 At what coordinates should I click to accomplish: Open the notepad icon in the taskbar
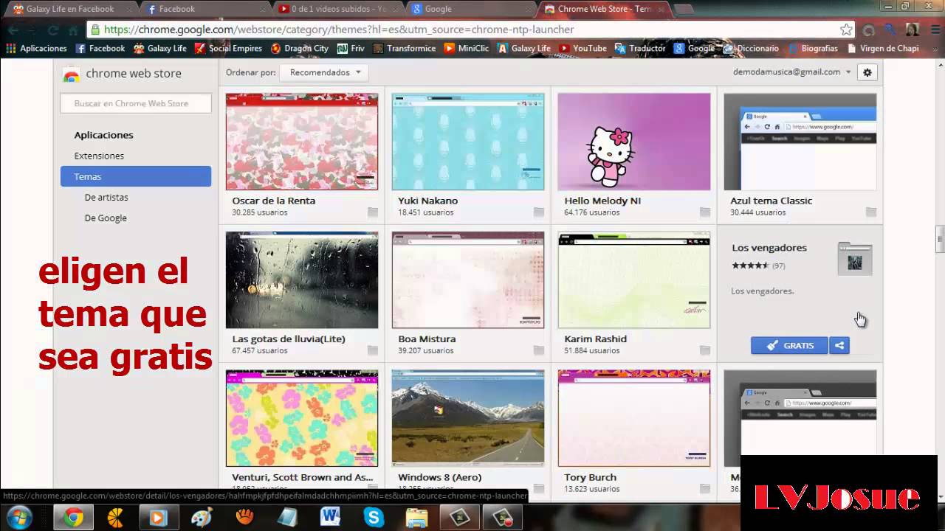point(287,518)
